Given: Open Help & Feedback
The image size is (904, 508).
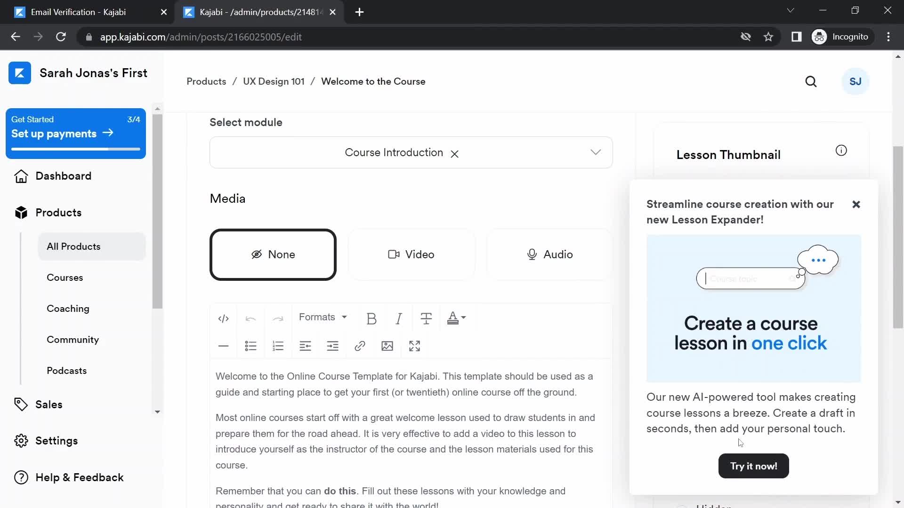Looking at the screenshot, I should [x=80, y=477].
